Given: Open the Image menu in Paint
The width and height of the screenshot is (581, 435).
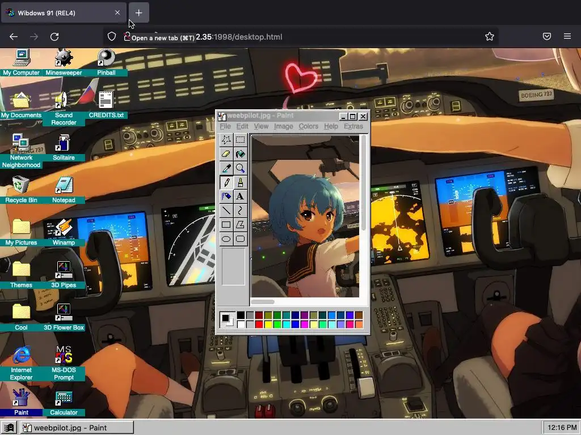Looking at the screenshot, I should (284, 126).
